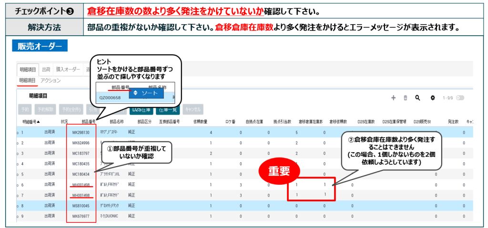
Task: Sort by the 倉移倉庫在庫数 column header
Action: point(311,121)
